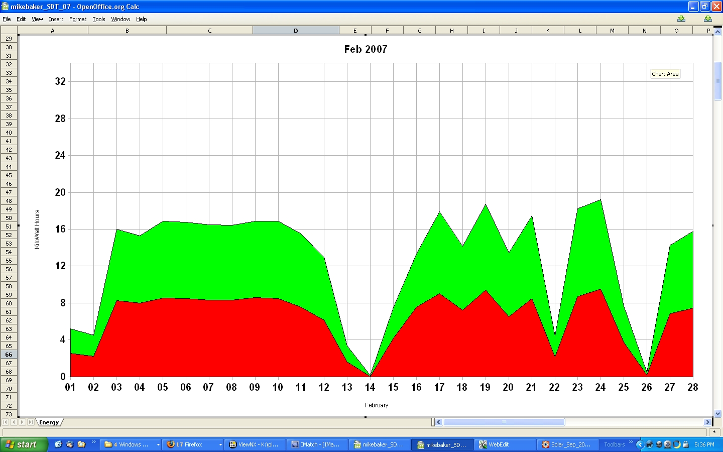This screenshot has height=452, width=723.
Task: Go to first sheet using tab navigation arrow
Action: (x=6, y=422)
